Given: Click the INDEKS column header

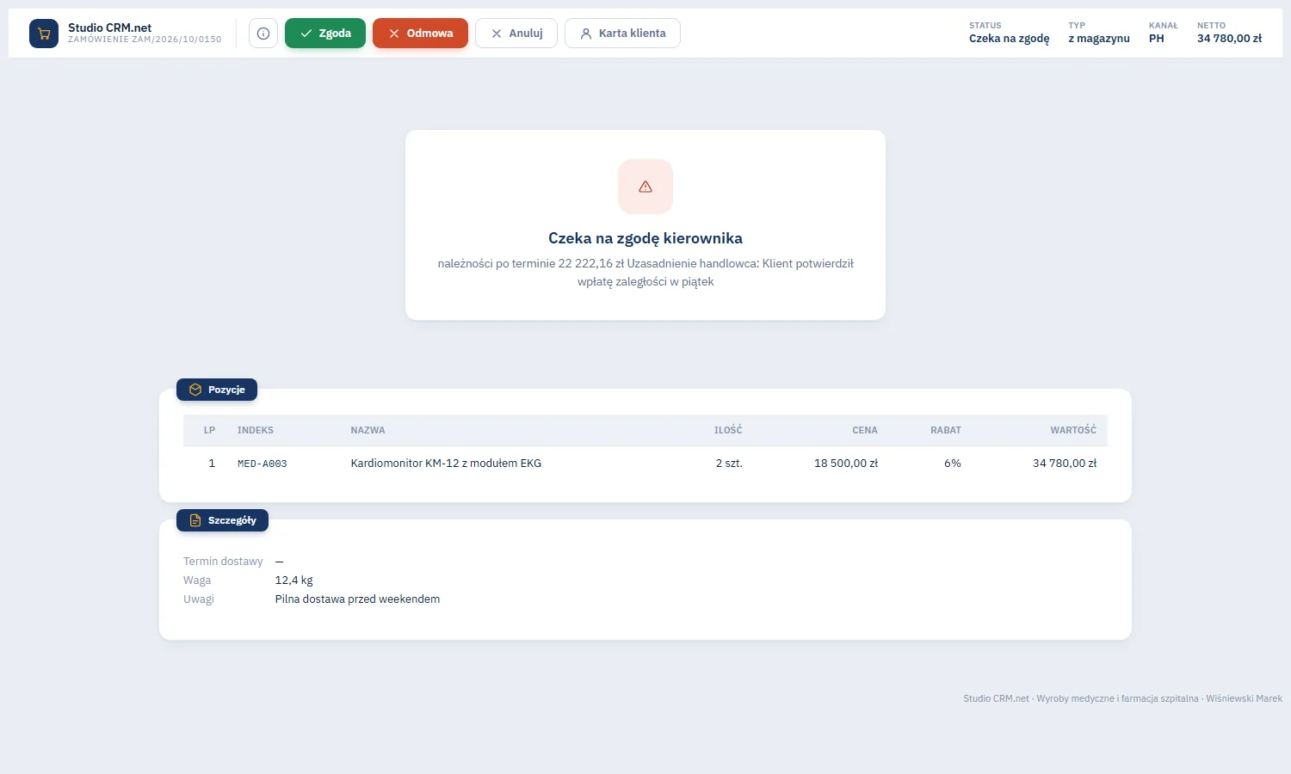Looking at the screenshot, I should (x=256, y=430).
